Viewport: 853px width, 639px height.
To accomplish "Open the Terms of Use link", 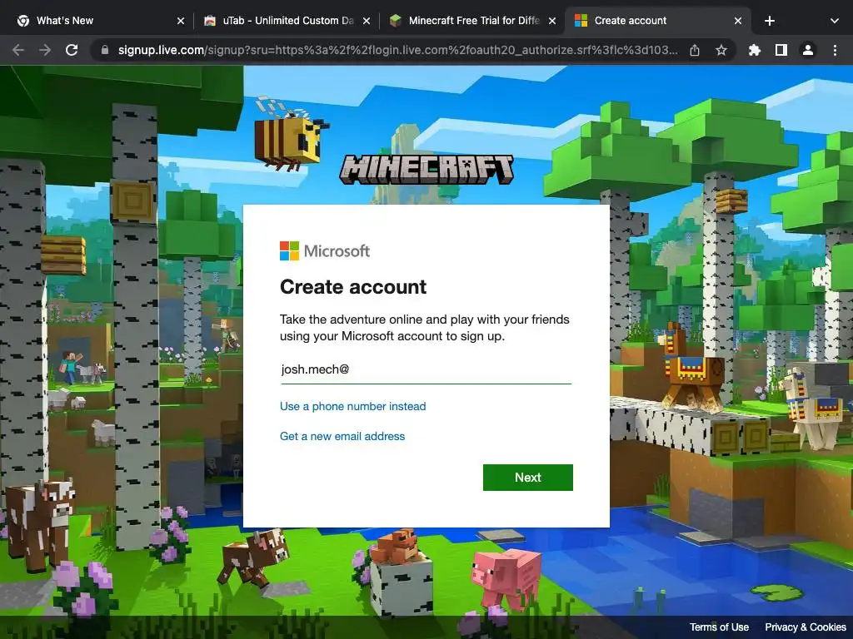I will 719,627.
